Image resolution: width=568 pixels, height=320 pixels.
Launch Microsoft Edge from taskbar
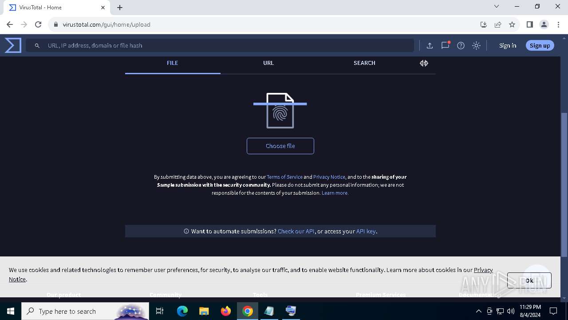182,311
